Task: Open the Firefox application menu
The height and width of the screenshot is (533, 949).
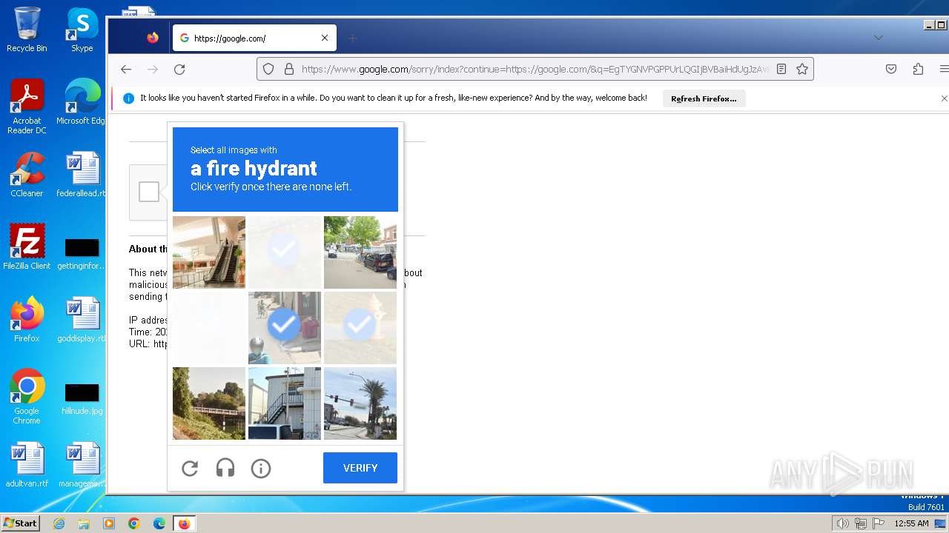Action: coord(944,69)
